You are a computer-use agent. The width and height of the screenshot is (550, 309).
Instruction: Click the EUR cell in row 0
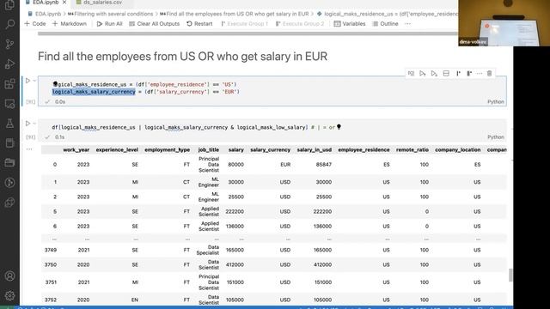point(285,164)
